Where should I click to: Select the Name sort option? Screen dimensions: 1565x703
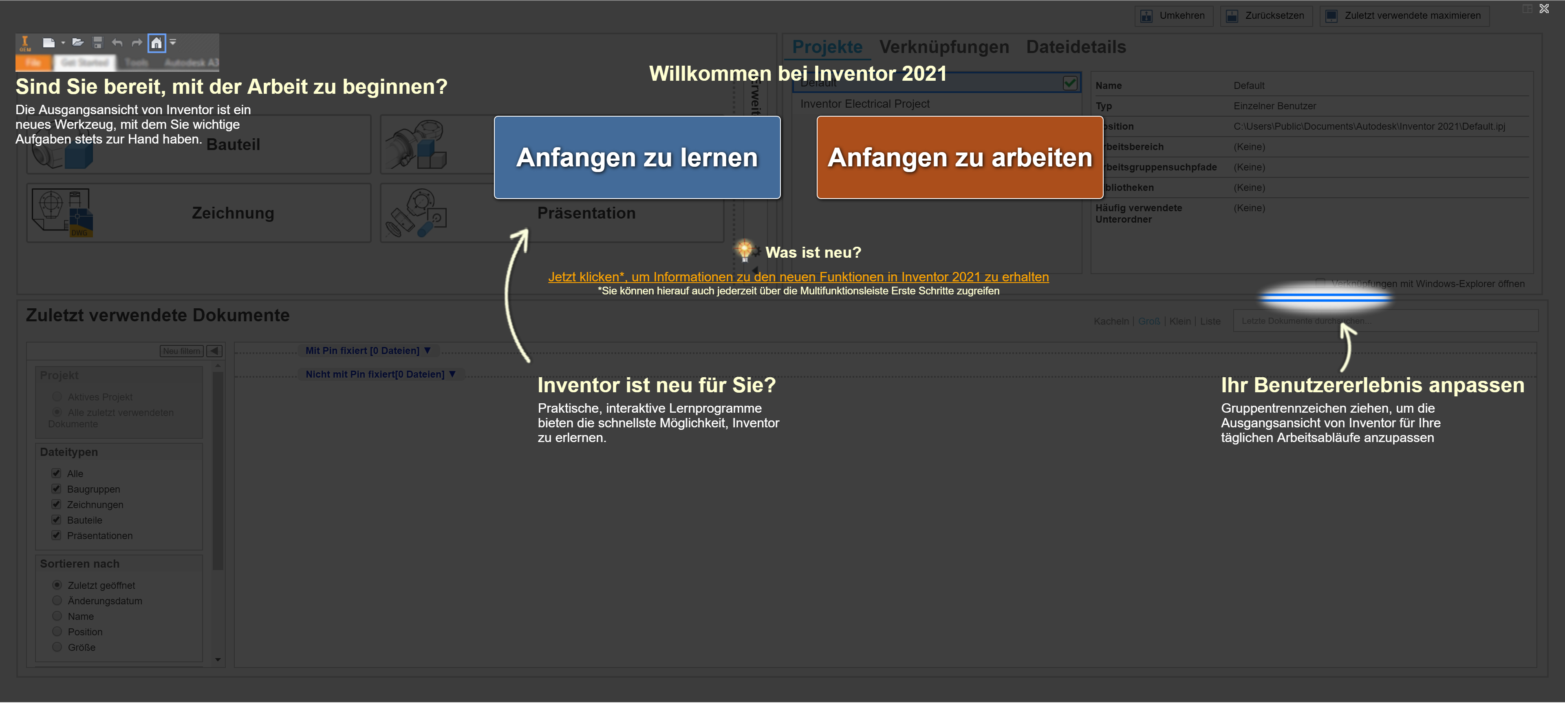point(57,616)
